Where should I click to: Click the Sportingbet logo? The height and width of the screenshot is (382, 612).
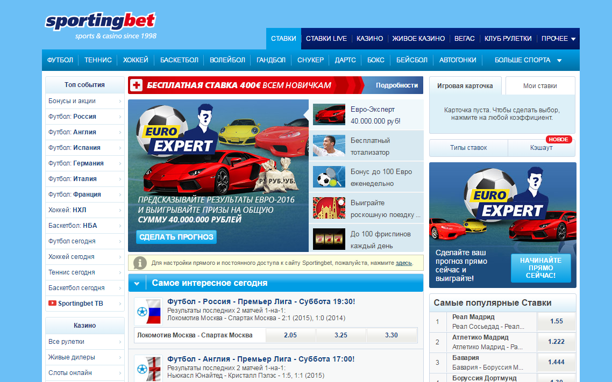101,25
